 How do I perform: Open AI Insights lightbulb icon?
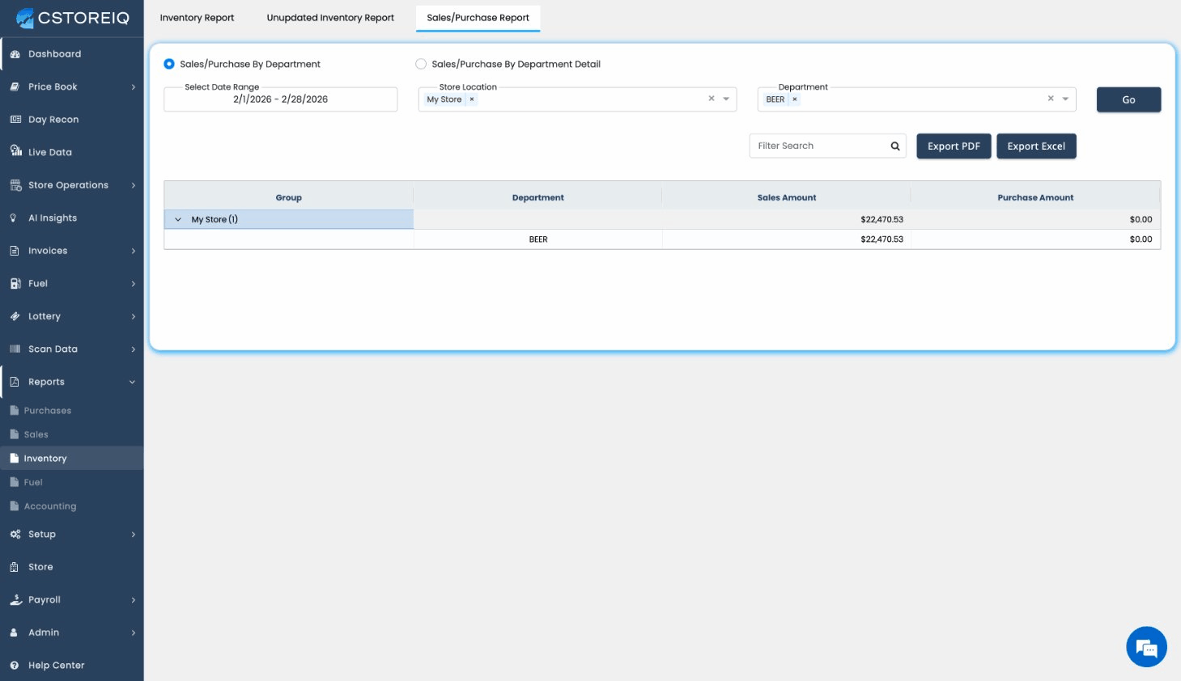click(x=14, y=218)
